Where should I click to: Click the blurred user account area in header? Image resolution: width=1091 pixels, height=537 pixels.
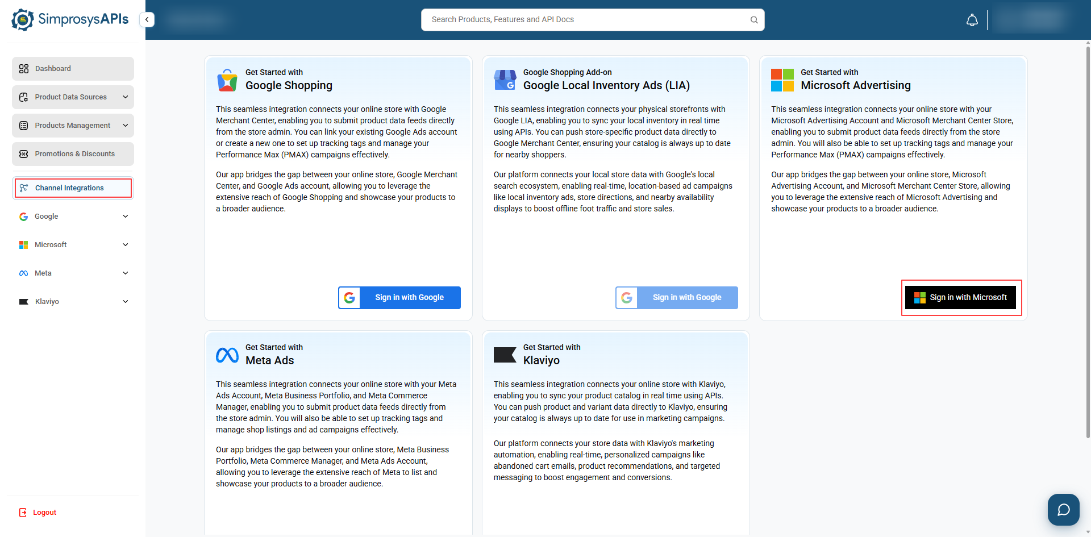[x=1029, y=20]
